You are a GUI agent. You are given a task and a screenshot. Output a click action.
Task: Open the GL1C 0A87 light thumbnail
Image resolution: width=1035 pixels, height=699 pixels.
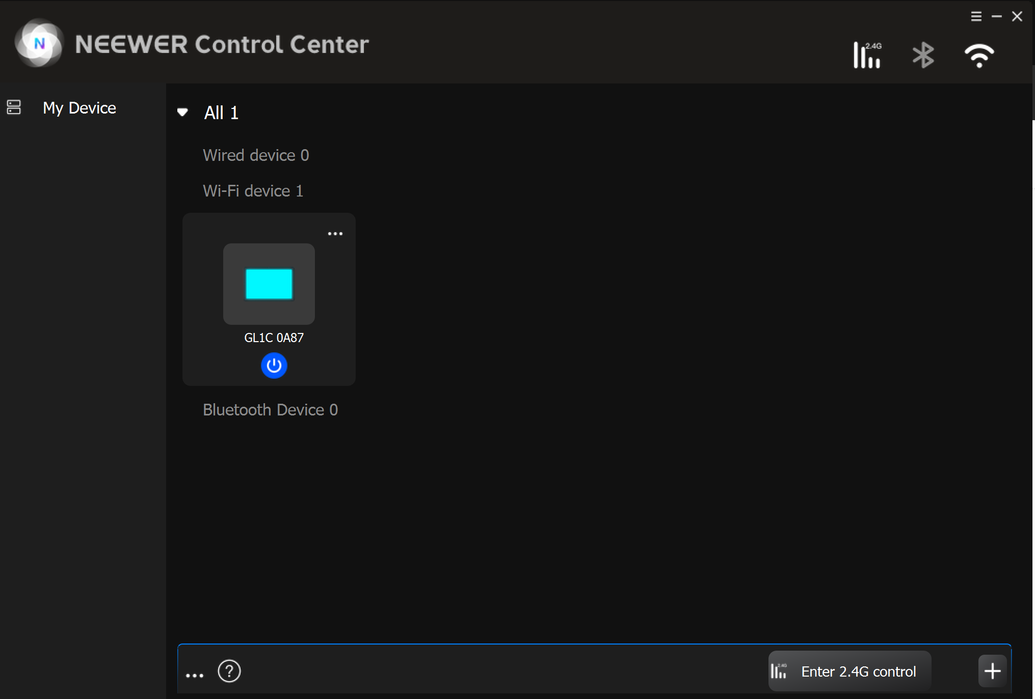(269, 284)
